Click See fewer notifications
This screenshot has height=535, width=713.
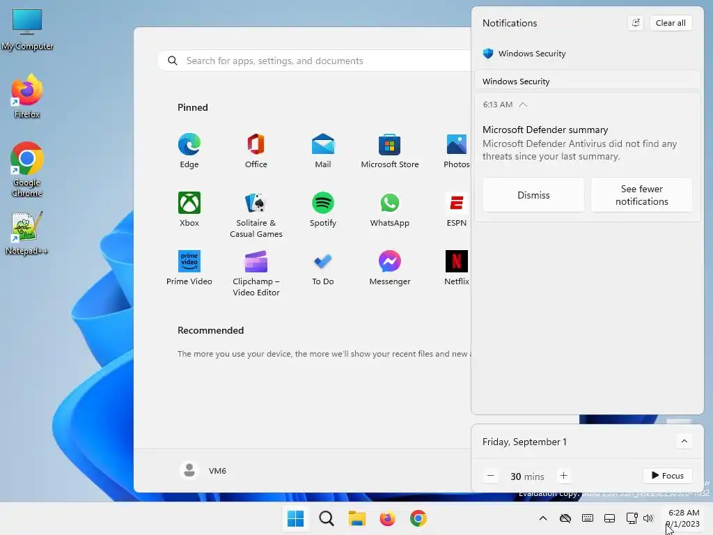click(641, 195)
